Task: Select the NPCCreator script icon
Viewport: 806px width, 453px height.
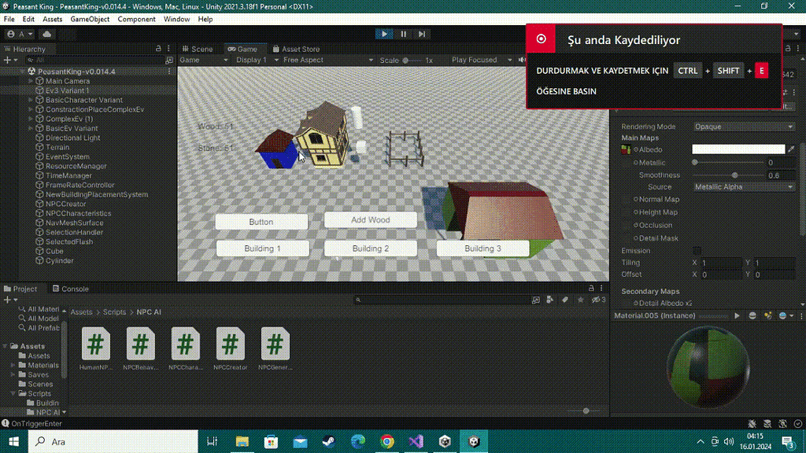Action: 230,344
